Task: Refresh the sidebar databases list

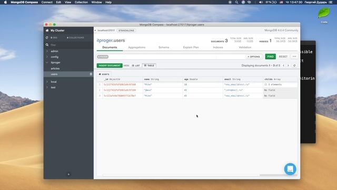Action: tap(47, 37)
